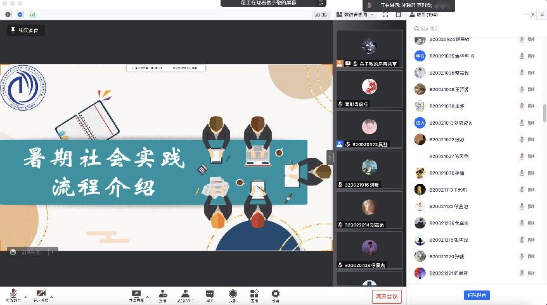Click the muted microphone icon in toolbar
The image size is (547, 305).
[12, 294]
